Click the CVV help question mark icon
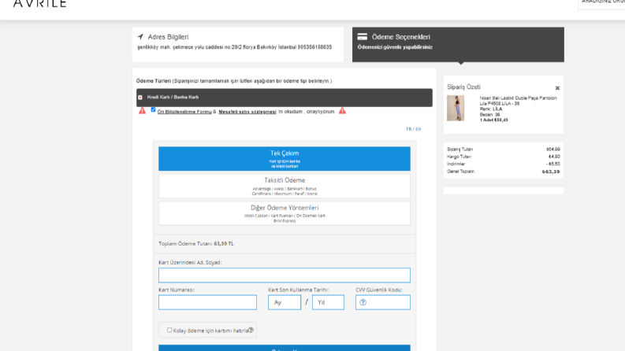 click(x=363, y=302)
